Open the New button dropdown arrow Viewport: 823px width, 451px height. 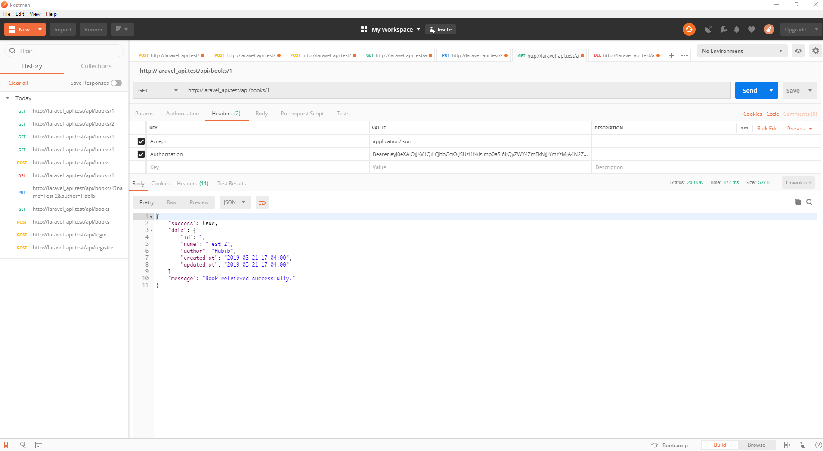click(40, 29)
